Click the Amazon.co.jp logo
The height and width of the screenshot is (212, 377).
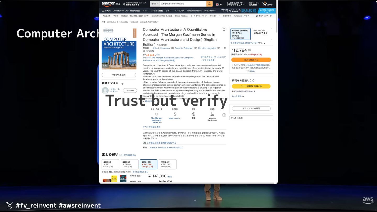click(111, 4)
